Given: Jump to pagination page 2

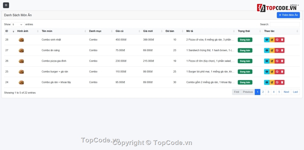Looking at the screenshot, I should click(x=263, y=92).
